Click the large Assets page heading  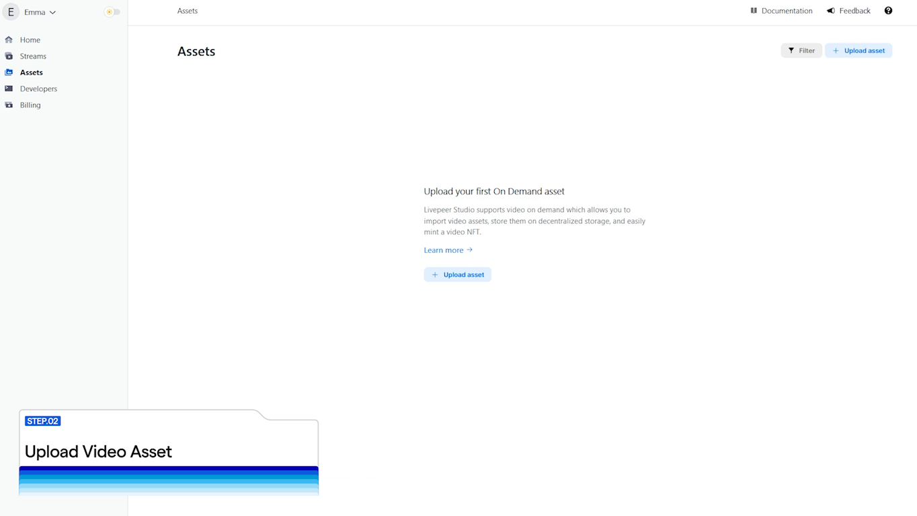[196, 52]
